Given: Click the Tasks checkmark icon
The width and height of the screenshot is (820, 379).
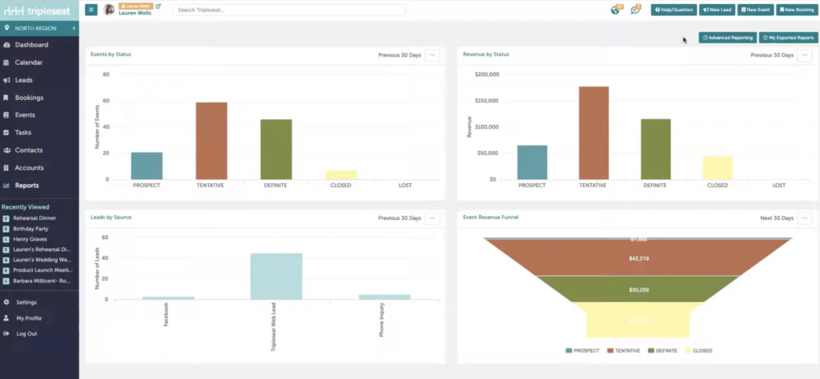Looking at the screenshot, I should [6, 133].
